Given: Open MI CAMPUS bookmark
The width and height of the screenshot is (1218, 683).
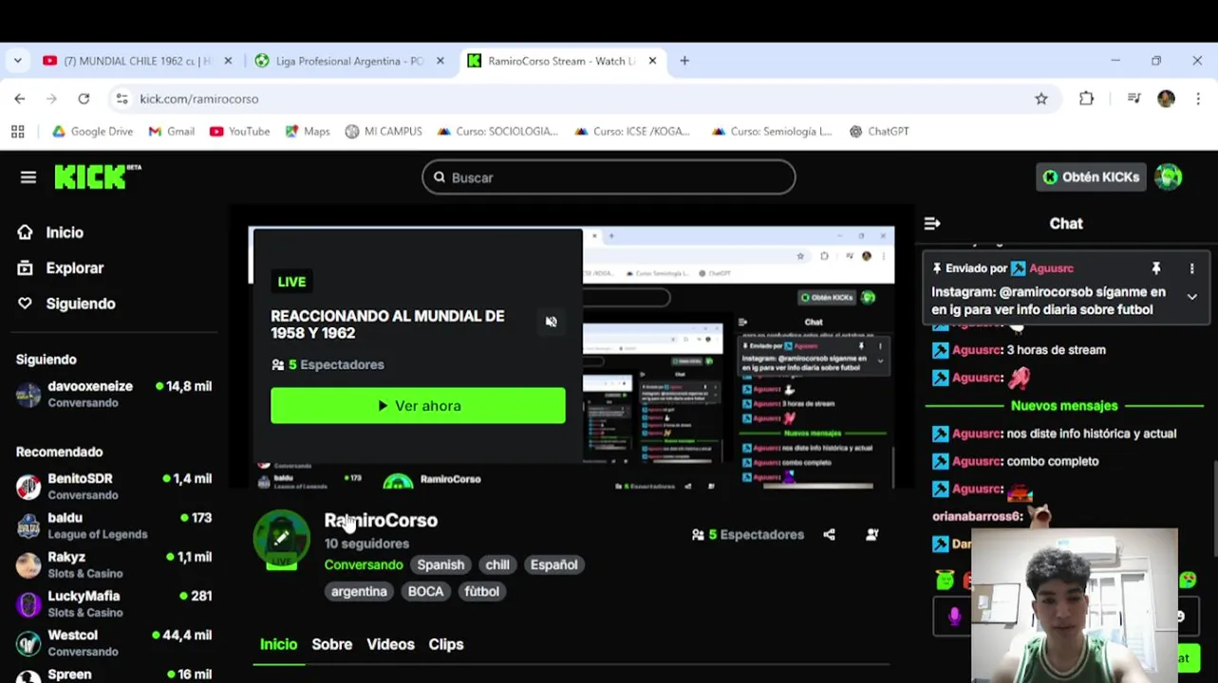Looking at the screenshot, I should (x=384, y=132).
